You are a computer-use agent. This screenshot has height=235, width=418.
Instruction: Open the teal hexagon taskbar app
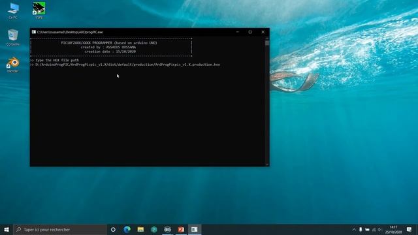[154, 229]
